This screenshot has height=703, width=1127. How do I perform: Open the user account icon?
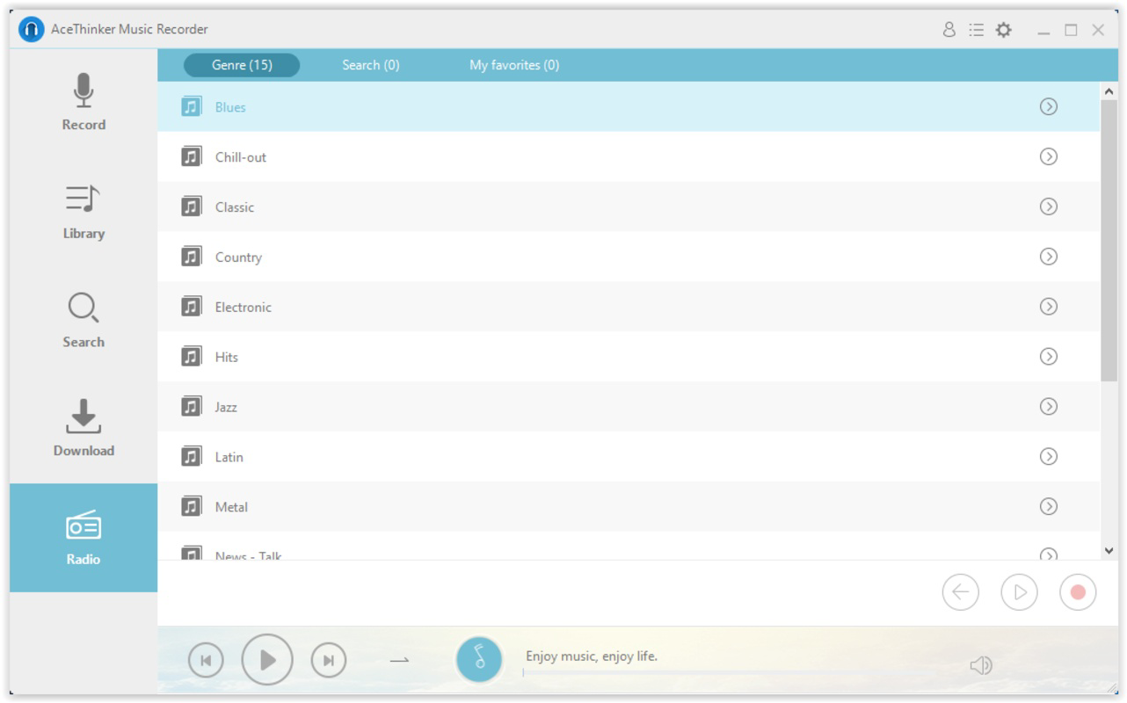tap(949, 30)
